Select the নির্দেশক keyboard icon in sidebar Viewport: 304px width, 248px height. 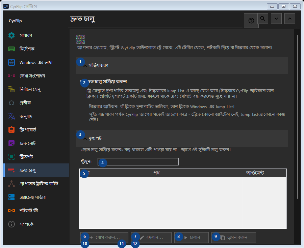coord(11,49)
